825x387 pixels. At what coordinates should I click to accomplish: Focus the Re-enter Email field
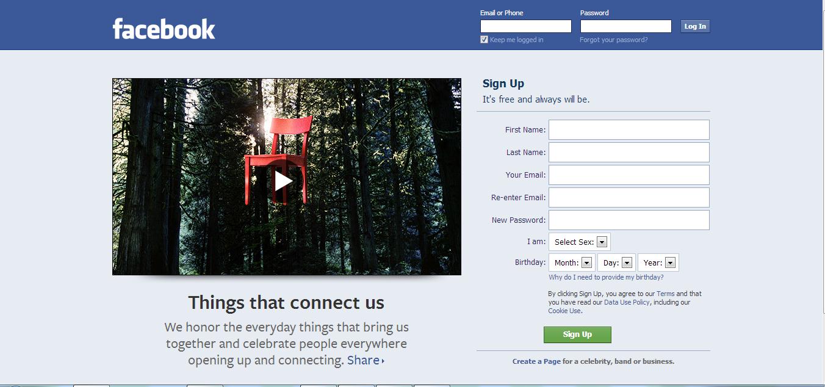coord(629,198)
